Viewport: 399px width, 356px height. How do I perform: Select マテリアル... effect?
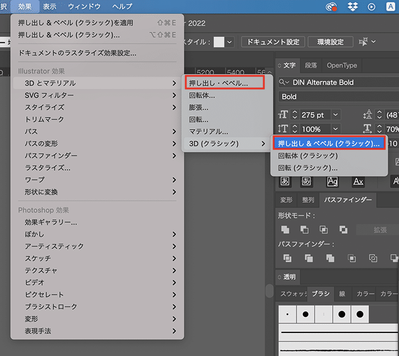227,132
